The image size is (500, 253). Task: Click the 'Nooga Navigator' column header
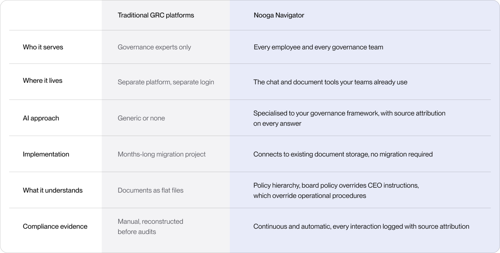(279, 15)
